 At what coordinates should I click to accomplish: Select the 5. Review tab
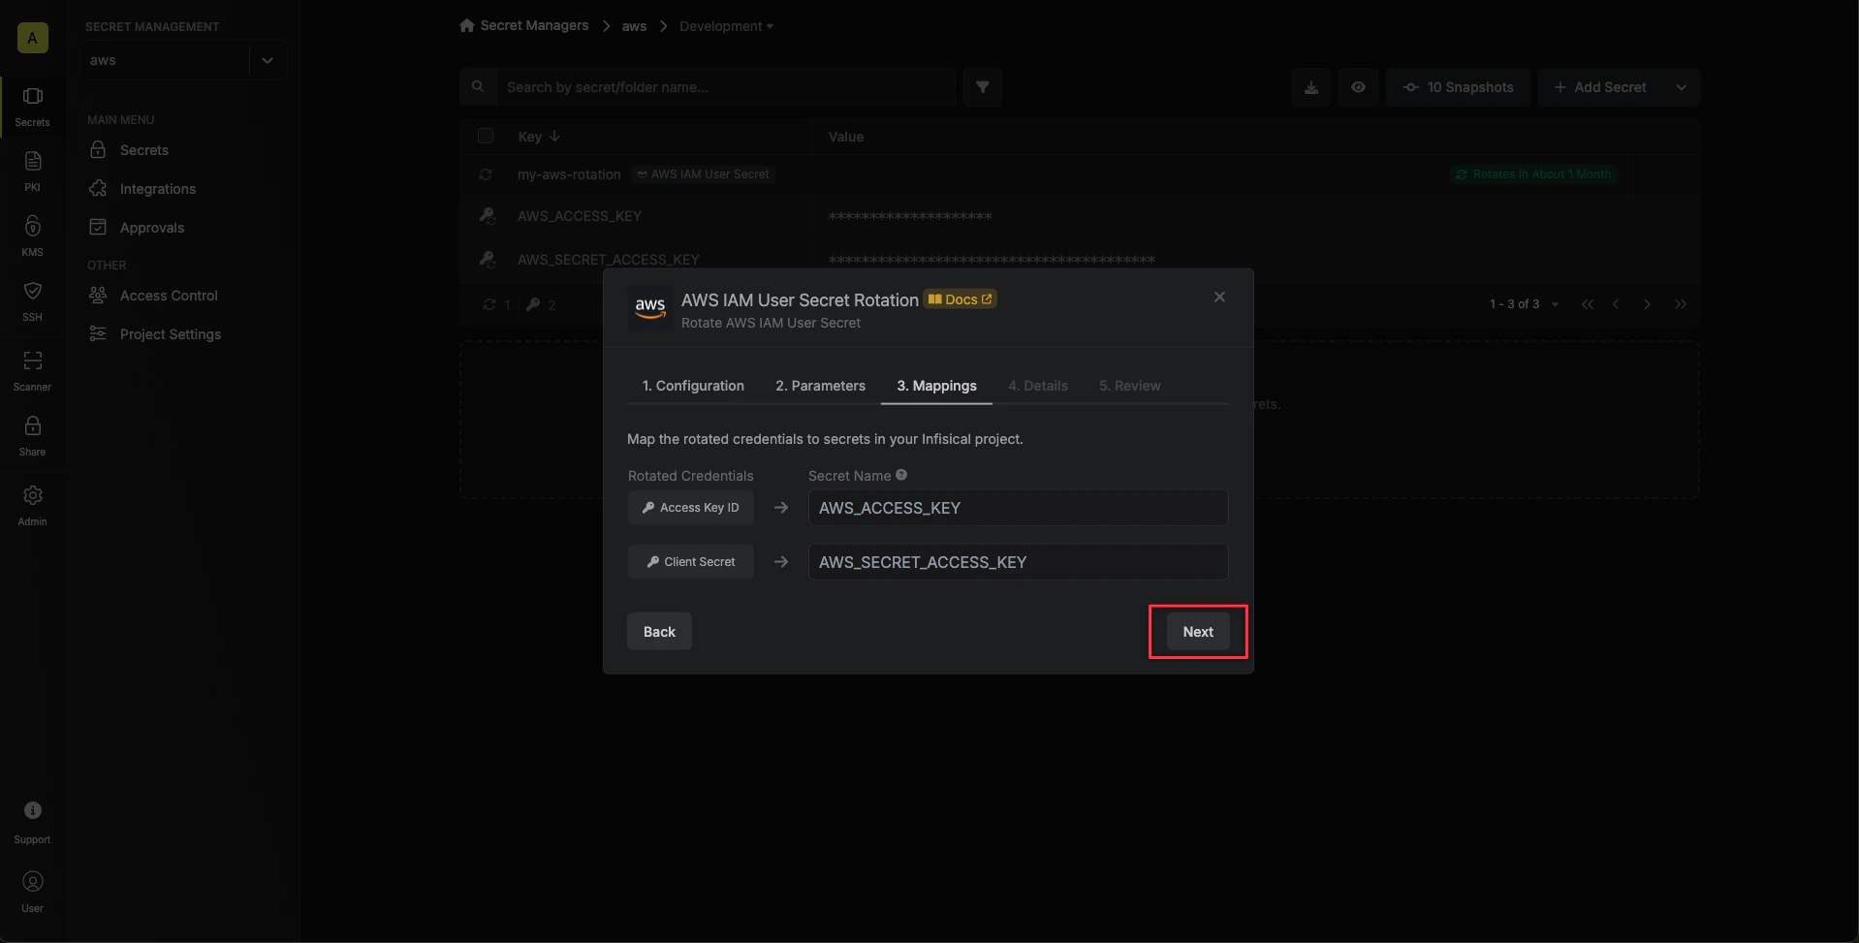(x=1129, y=386)
